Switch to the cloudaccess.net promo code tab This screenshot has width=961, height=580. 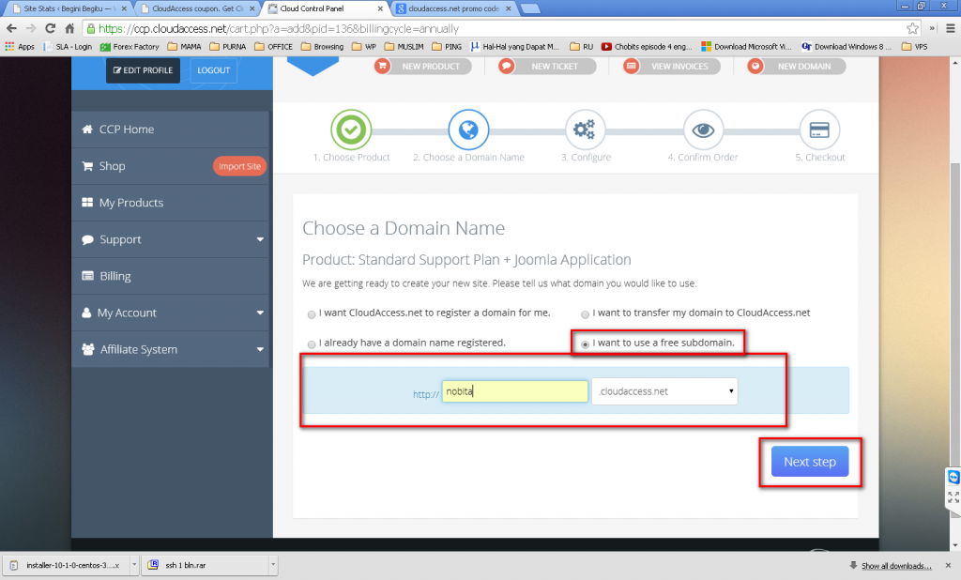[x=453, y=8]
